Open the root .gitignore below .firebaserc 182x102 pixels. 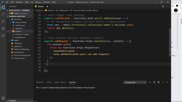20,46
